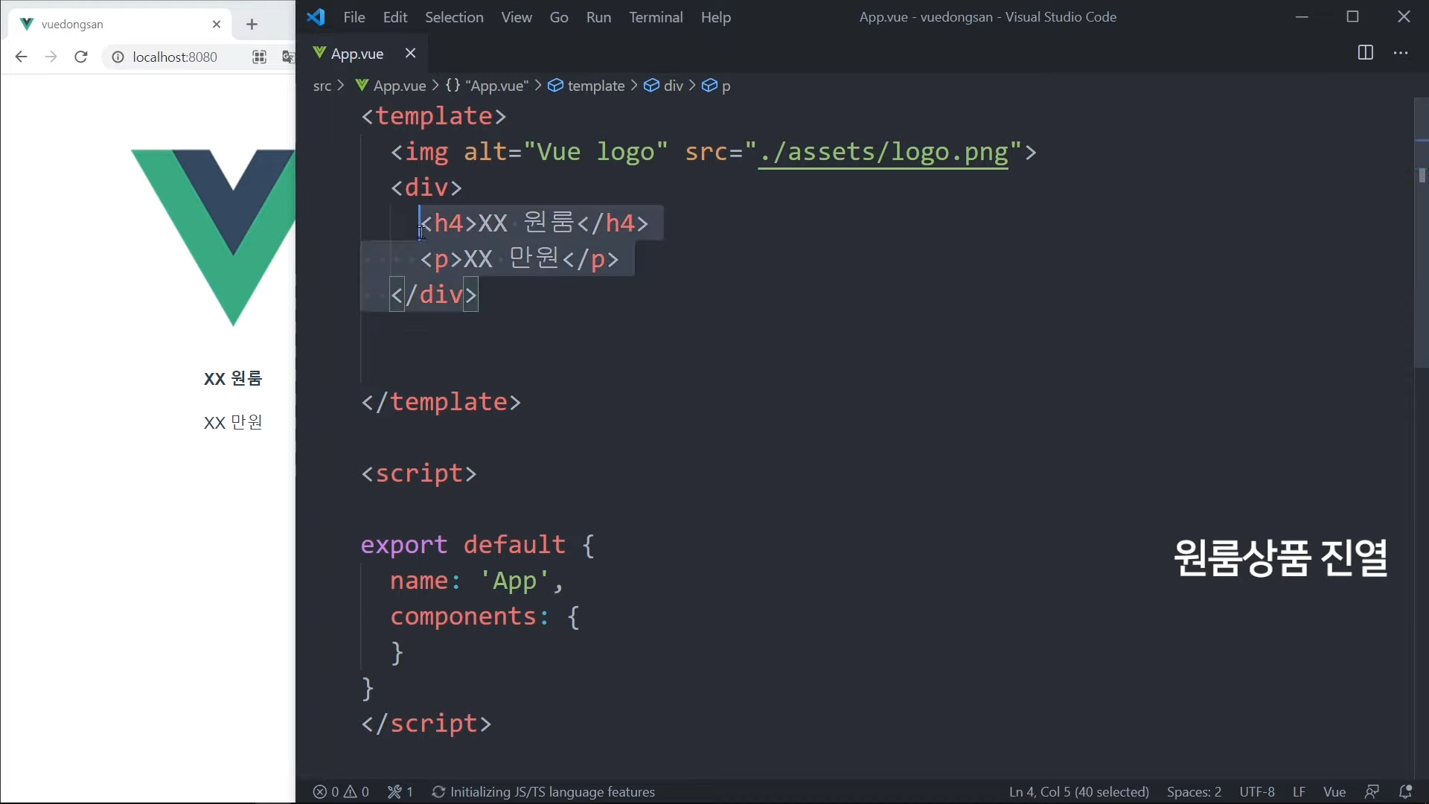Click the browser reload button

81,57
